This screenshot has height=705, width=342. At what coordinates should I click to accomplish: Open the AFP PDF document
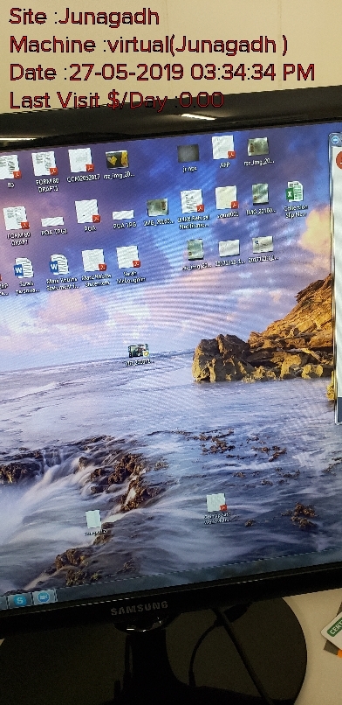click(x=223, y=151)
